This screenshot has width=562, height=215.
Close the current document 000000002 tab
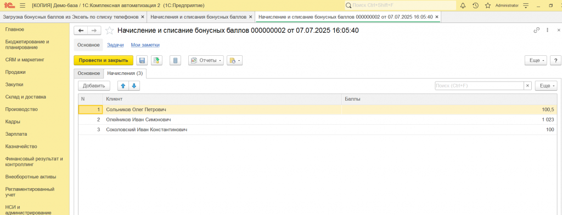coord(436,17)
